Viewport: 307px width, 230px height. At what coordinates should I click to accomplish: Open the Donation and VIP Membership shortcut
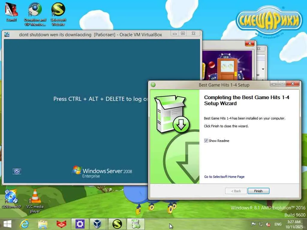pos(35,14)
